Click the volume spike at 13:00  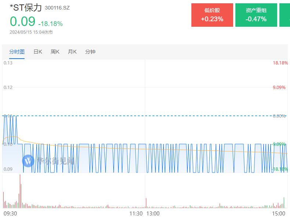tap(146, 203)
